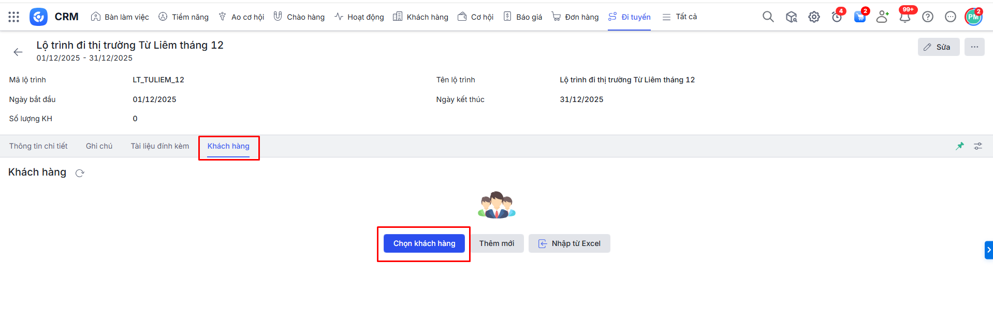993x333 pixels.
Task: Click the back arrow beside route title
Action: click(18, 52)
